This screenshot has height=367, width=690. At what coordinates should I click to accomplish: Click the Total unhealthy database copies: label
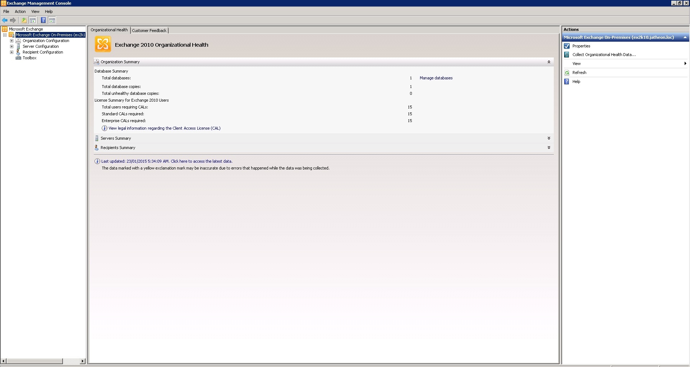pyautogui.click(x=130, y=93)
